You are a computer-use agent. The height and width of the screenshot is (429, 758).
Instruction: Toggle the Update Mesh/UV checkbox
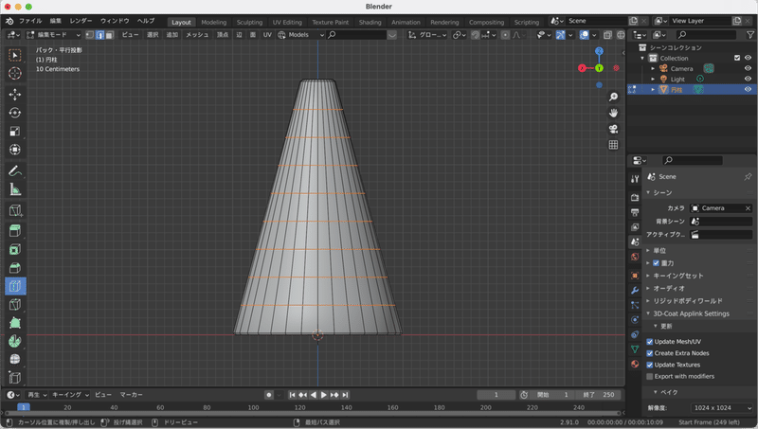click(x=650, y=342)
